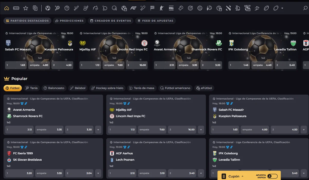
Task: Click the Kuopion Palloseura team name in Popular list
Action: tap(232, 116)
